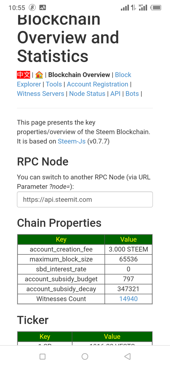Tap the Value column header in Chain Properties
This screenshot has height=368, width=170.
pyautogui.click(x=128, y=239)
